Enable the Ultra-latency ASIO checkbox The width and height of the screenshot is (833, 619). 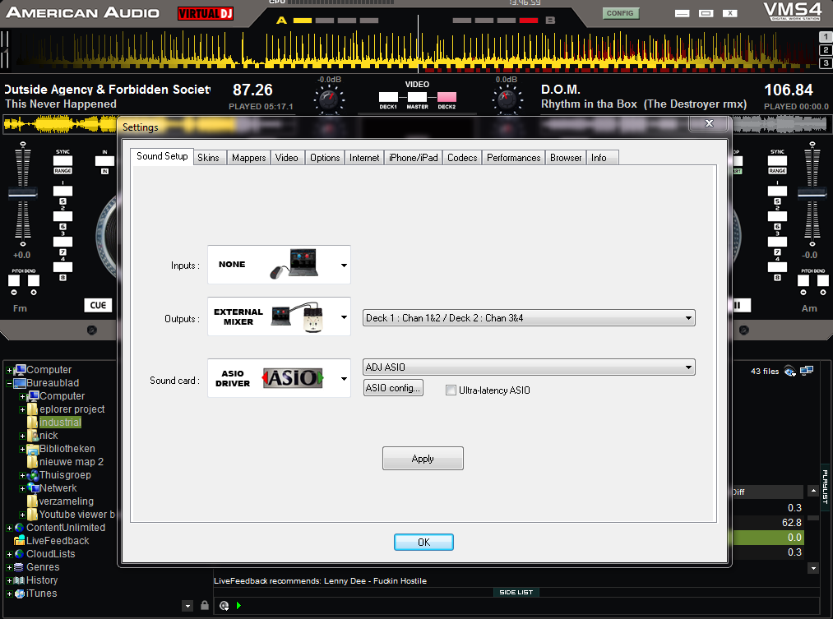(451, 390)
